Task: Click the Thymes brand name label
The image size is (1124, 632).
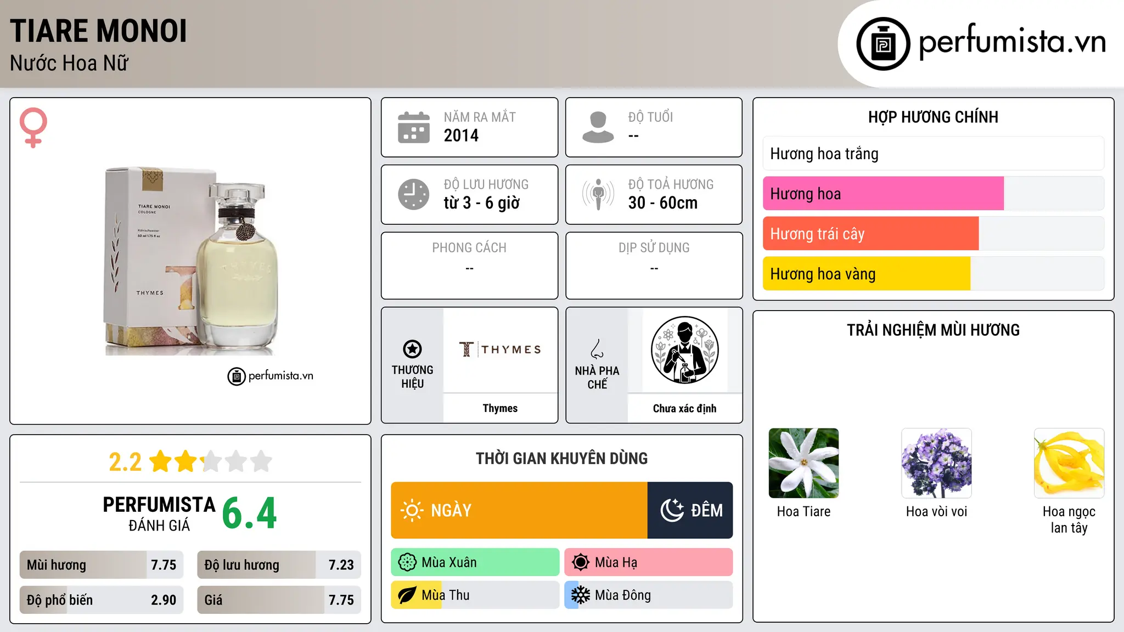Action: click(x=500, y=408)
